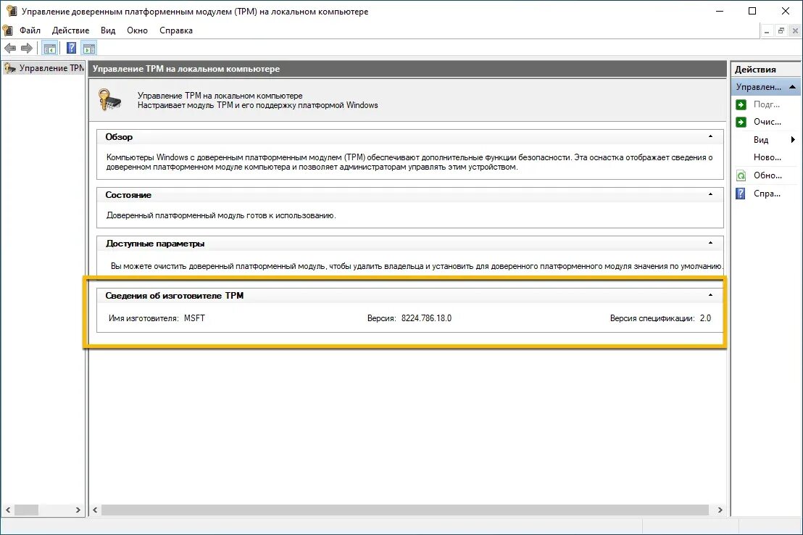Click the green arrow icon next to Очис...
The height and width of the screenshot is (535, 803).
(x=741, y=122)
